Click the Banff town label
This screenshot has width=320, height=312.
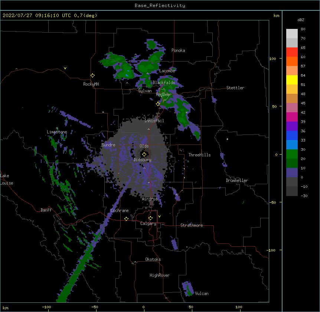point(46,210)
